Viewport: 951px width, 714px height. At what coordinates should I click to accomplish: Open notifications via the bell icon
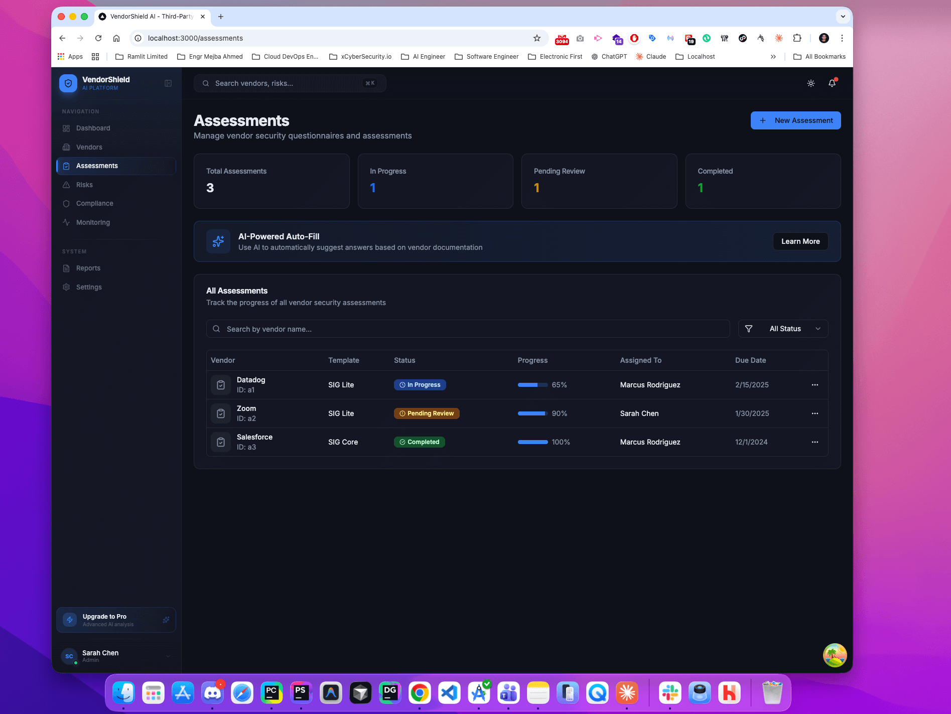(x=832, y=83)
